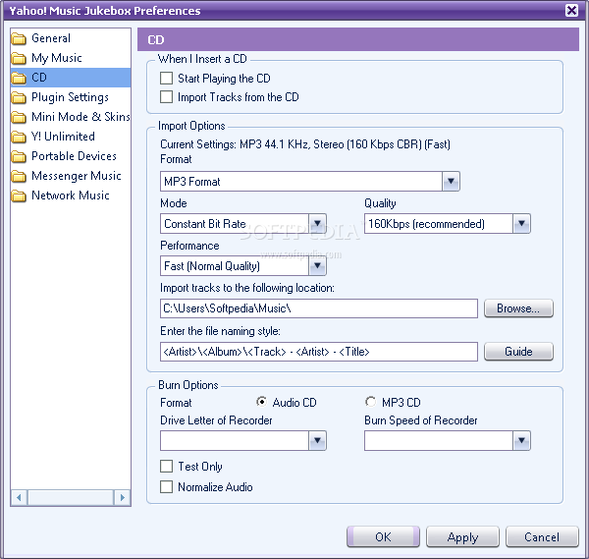Open the file naming Guide
This screenshot has width=589, height=559.
pos(518,352)
